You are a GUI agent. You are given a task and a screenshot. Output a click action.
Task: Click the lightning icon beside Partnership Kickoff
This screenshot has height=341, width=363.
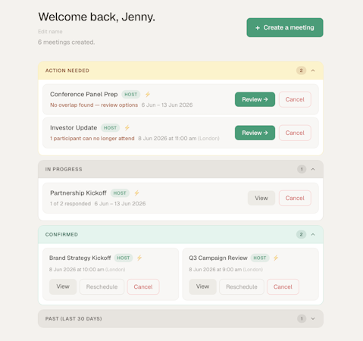pos(136,193)
